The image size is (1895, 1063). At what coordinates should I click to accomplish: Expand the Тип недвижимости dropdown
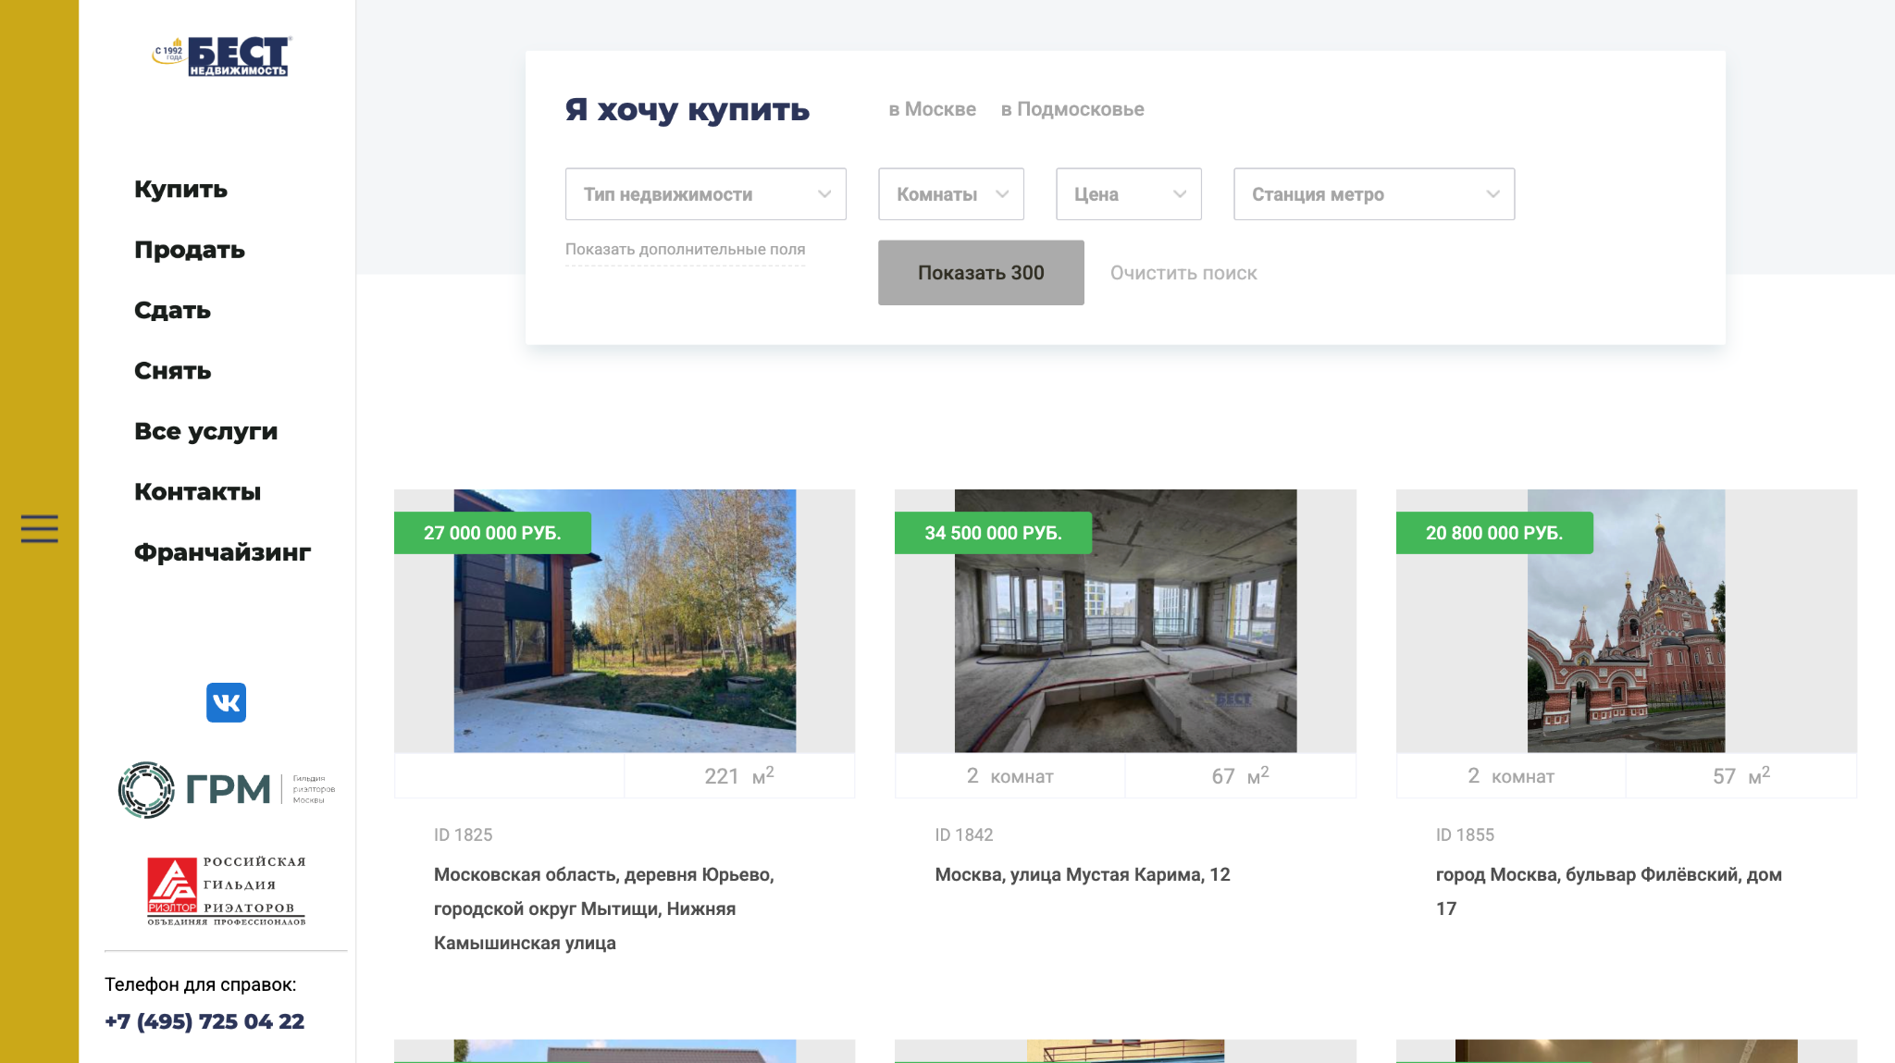click(x=705, y=194)
